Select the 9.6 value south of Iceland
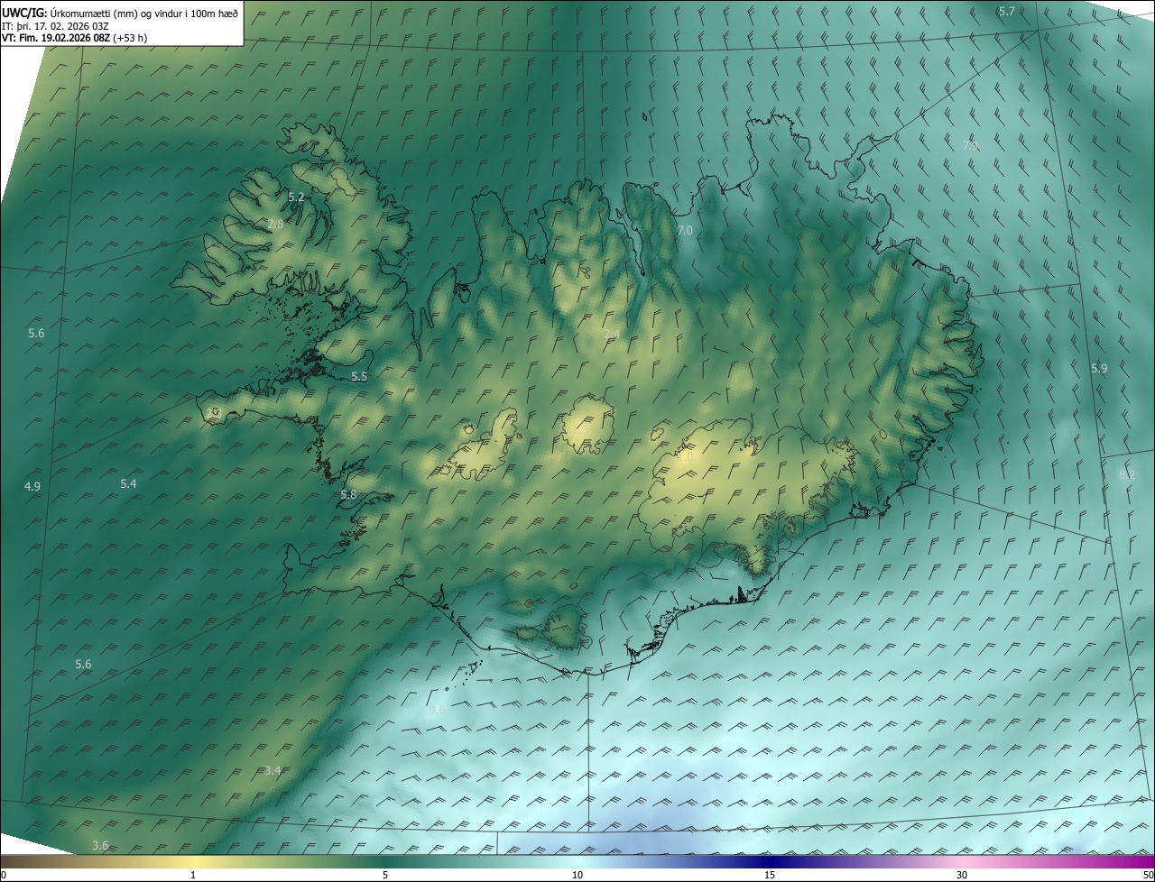 point(437,711)
